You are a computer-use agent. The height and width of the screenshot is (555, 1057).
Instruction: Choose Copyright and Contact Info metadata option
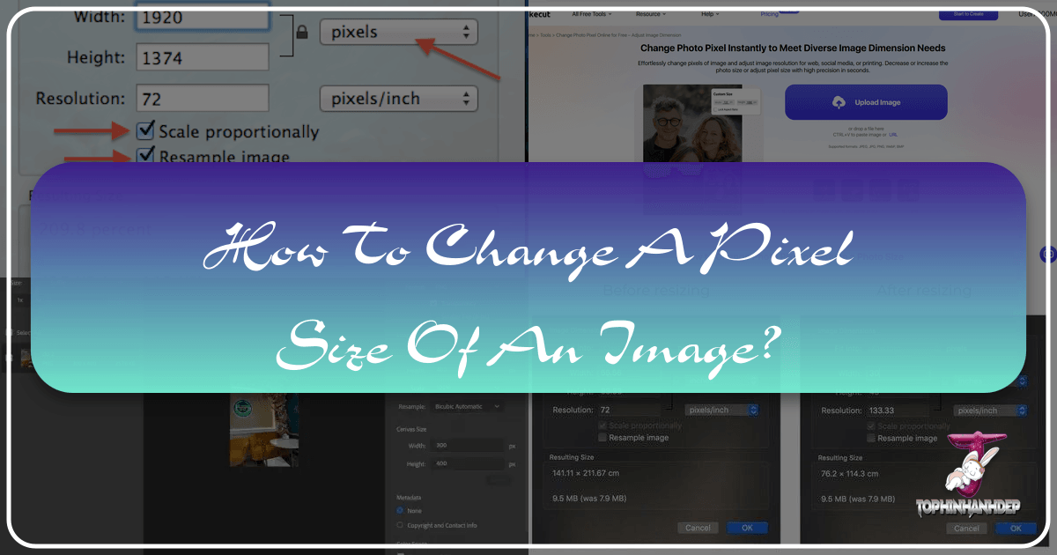(x=401, y=525)
